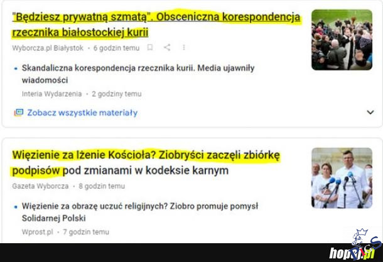This screenshot has height=262, width=383.
Task: Click source label Gazeta Wyborcza
Action: [x=40, y=186]
